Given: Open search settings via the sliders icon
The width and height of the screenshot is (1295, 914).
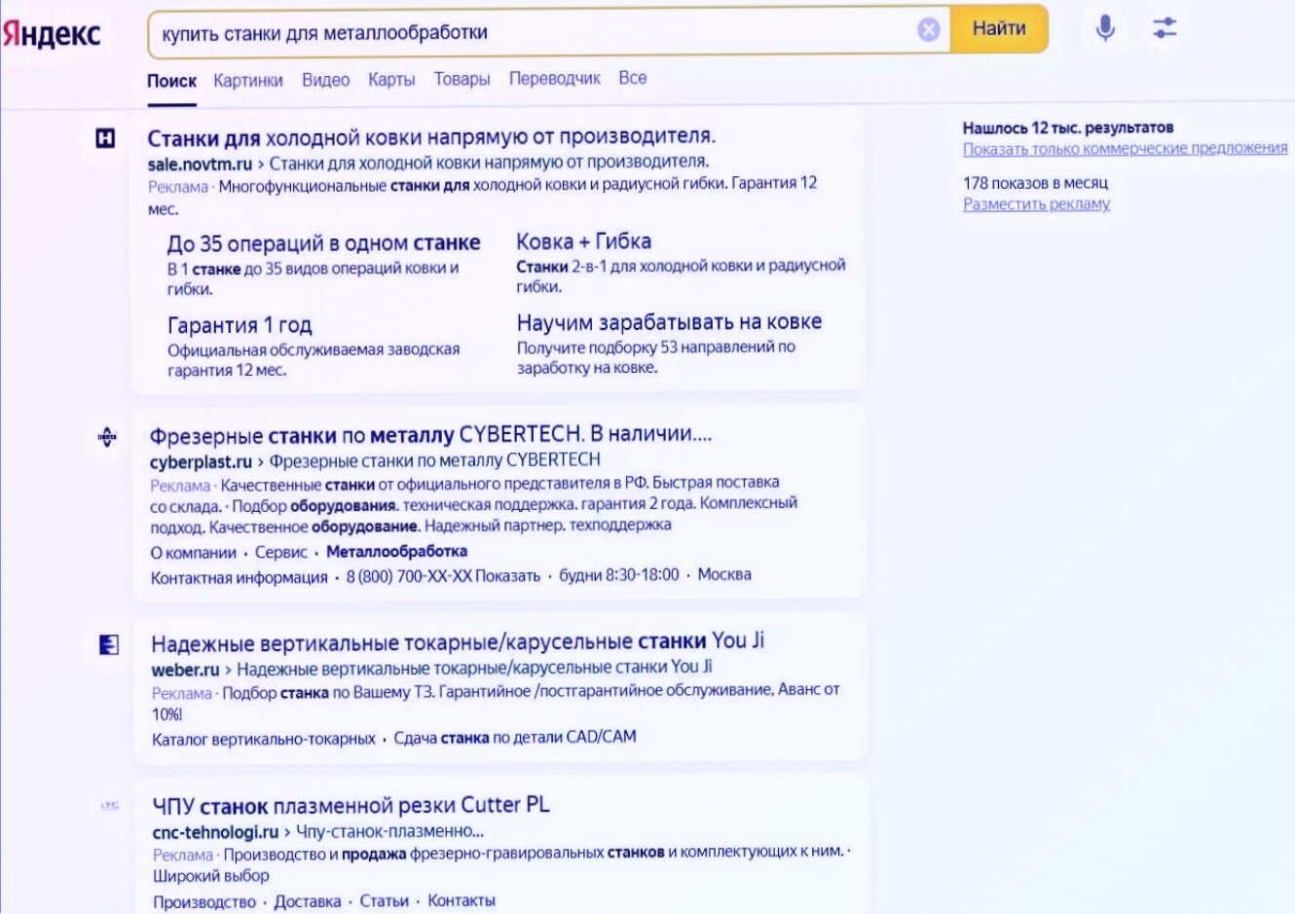Looking at the screenshot, I should click(1165, 29).
